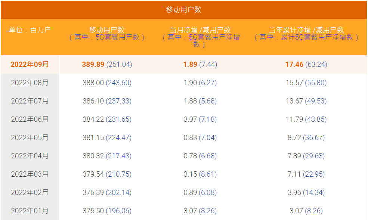Viewport: 368px width, 220px height.
Task: Click the 11.79 (43.85) cumulative cell
Action: [x=306, y=119]
